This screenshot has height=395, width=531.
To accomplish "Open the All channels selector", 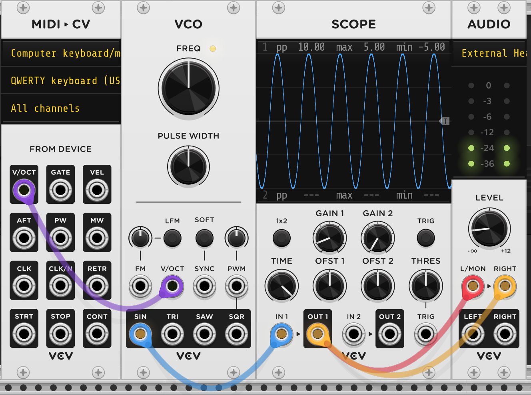I will (61, 108).
